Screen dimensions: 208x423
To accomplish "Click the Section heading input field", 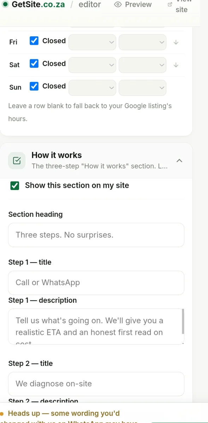I will click(96, 235).
